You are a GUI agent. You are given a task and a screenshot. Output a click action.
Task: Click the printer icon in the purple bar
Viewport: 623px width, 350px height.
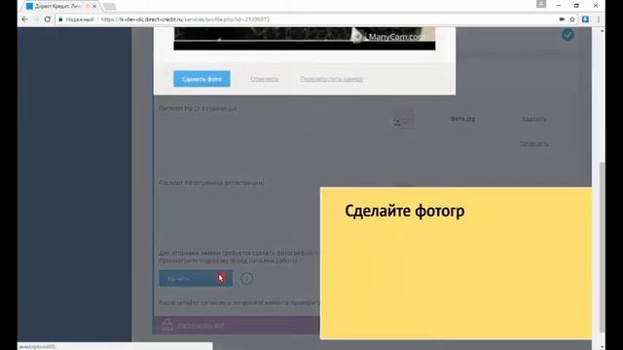[167, 325]
